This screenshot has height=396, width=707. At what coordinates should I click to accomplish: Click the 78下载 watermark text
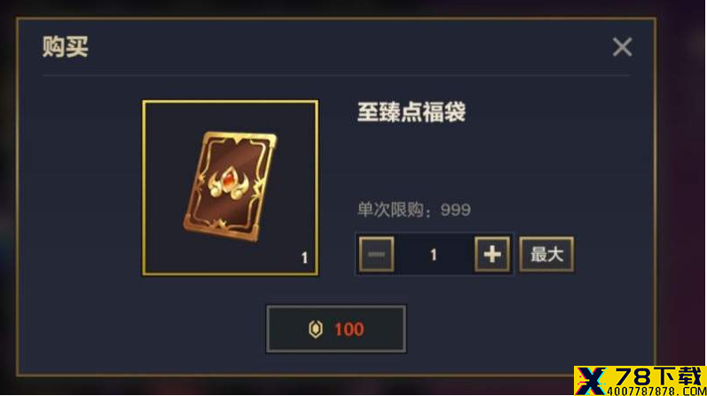pos(658,377)
